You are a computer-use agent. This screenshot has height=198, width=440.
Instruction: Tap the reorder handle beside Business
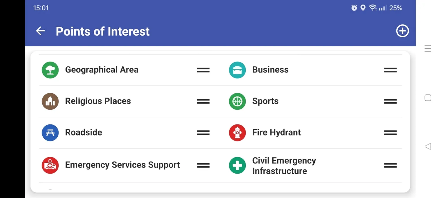coord(390,70)
